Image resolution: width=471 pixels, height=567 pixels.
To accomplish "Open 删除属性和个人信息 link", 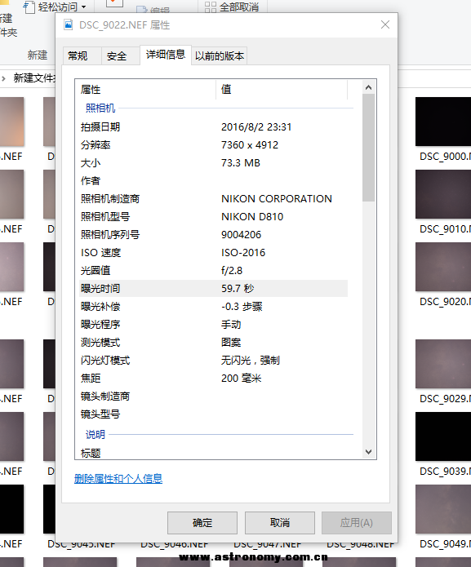I will coord(118,479).
